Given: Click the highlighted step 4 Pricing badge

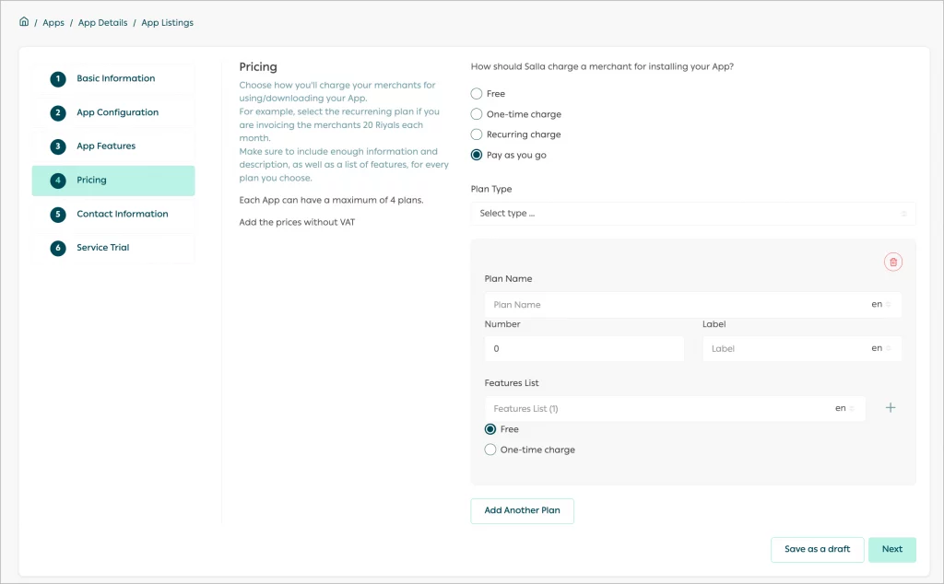Looking at the screenshot, I should pos(57,180).
